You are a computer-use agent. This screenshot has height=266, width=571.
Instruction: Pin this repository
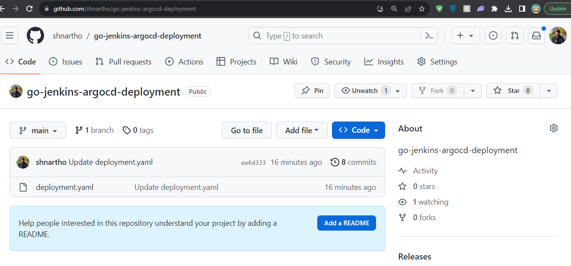pyautogui.click(x=312, y=91)
